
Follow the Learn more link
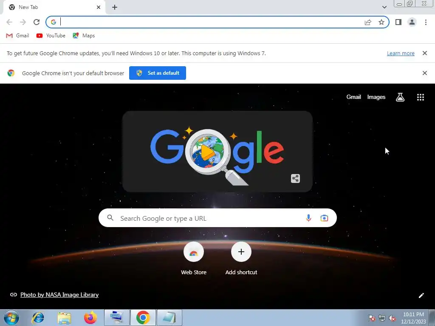pyautogui.click(x=401, y=53)
